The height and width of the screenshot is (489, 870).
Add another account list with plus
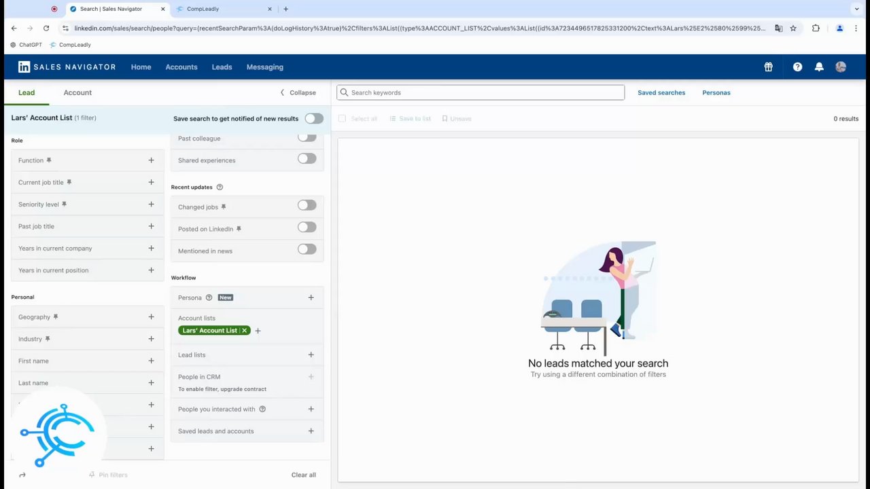click(x=258, y=331)
